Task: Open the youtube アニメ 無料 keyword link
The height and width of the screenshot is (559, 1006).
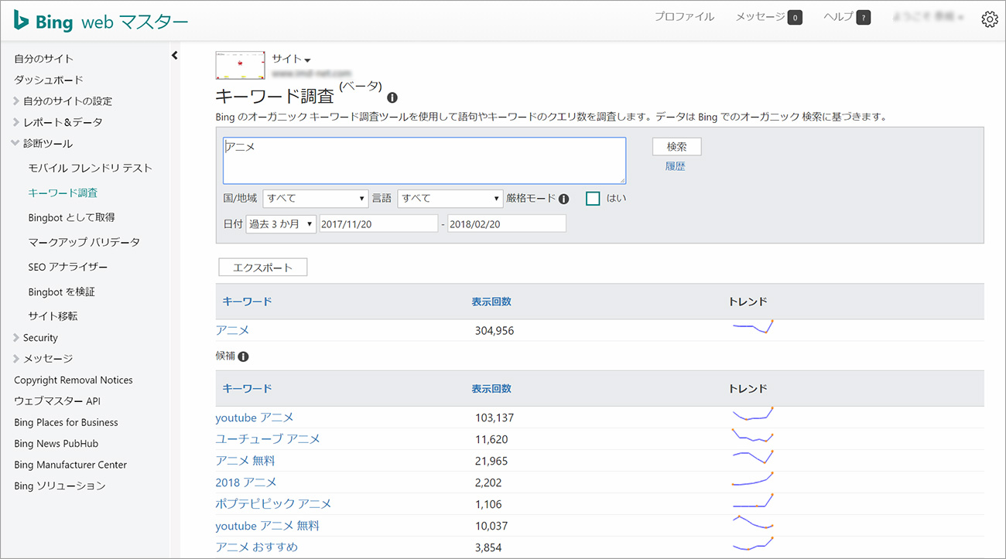Action: click(268, 526)
